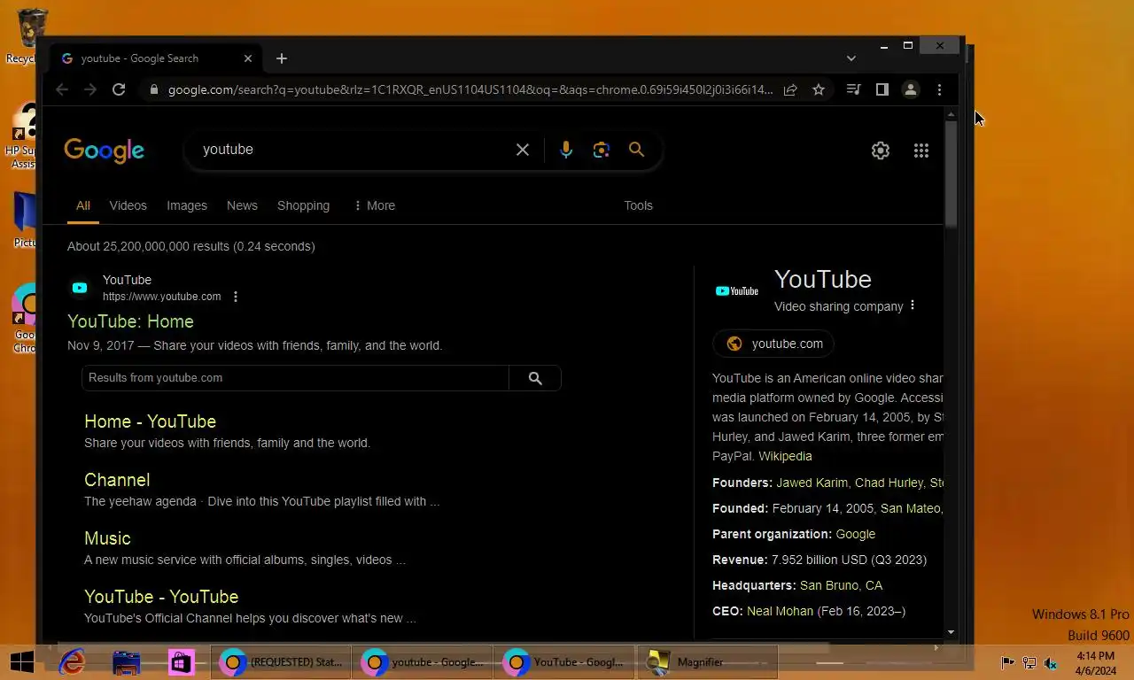Viewport: 1134px width, 680px height.
Task: Click the scroll down arrow on scrollbar
Action: point(951,632)
